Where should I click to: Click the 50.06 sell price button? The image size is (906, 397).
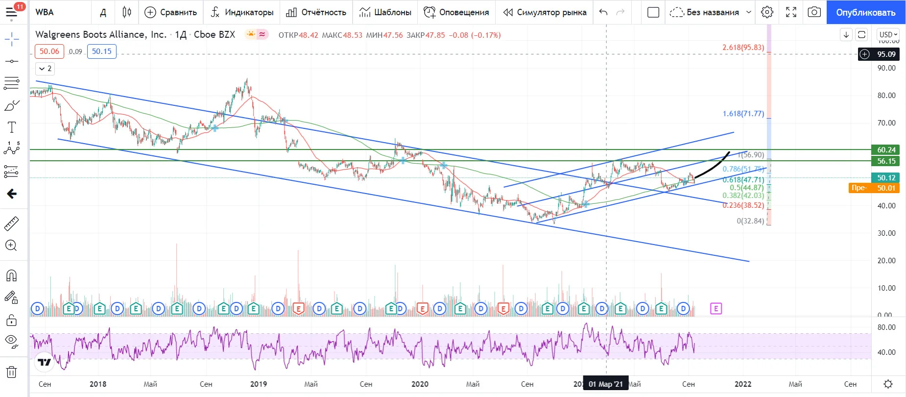point(49,51)
